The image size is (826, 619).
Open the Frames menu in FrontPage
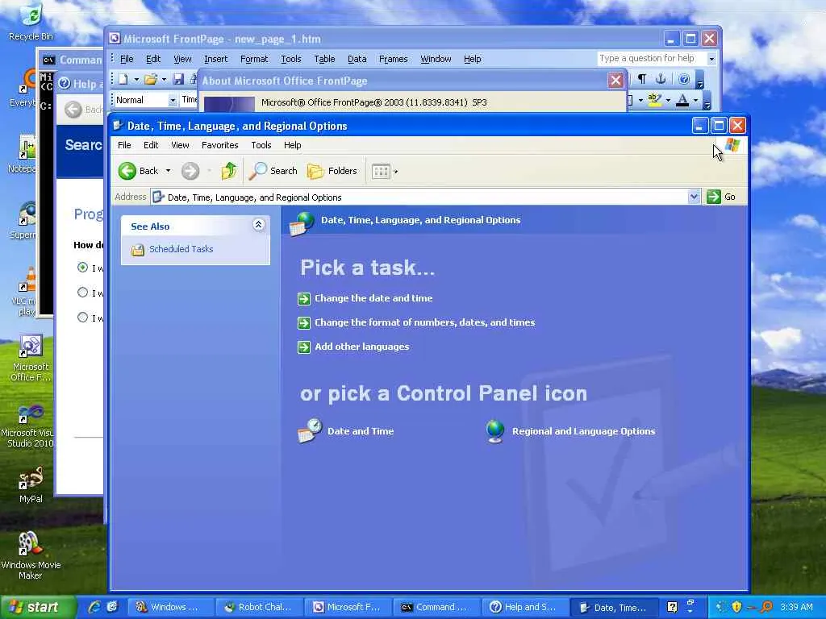click(x=394, y=59)
